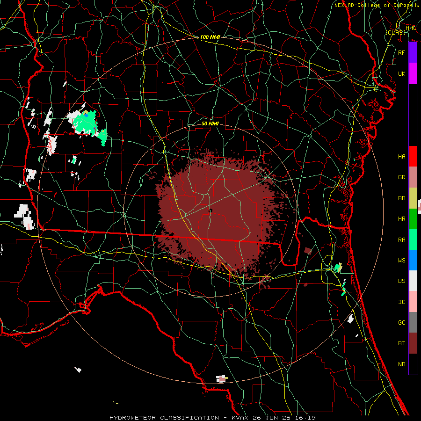Image resolution: width=421 pixels, height=421 pixels.
Task: Click the GC legend label
Action: (402, 323)
